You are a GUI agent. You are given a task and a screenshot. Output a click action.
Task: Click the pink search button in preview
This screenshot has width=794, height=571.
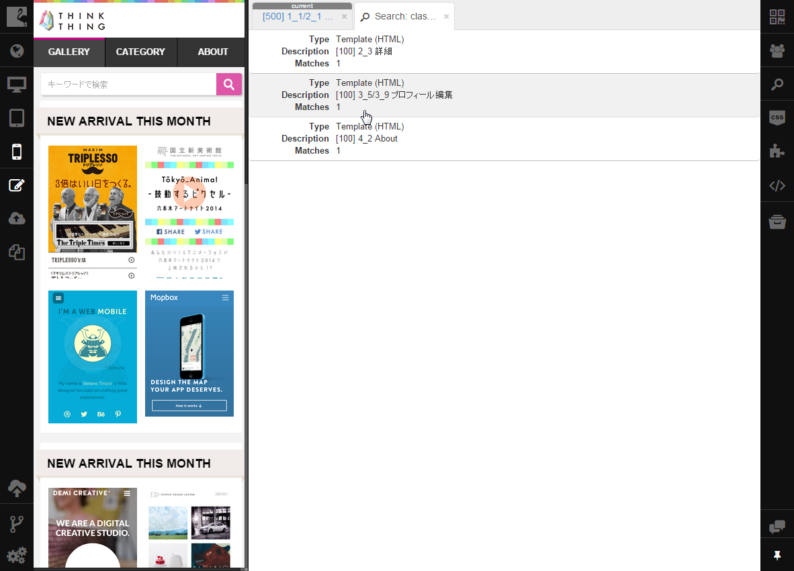(229, 85)
